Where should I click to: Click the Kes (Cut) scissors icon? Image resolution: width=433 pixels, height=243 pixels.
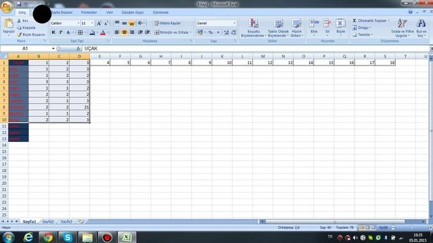tap(19, 21)
